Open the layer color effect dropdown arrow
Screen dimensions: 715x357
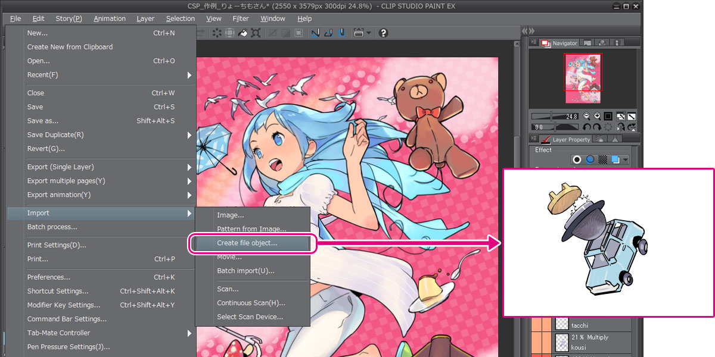625,159
